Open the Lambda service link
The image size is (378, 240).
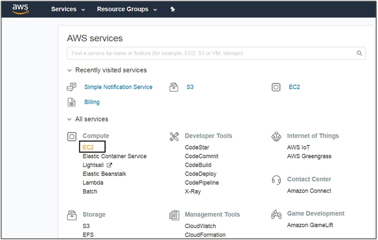pos(93,183)
